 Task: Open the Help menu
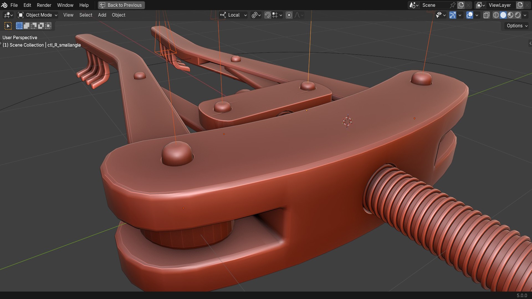[x=84, y=5]
